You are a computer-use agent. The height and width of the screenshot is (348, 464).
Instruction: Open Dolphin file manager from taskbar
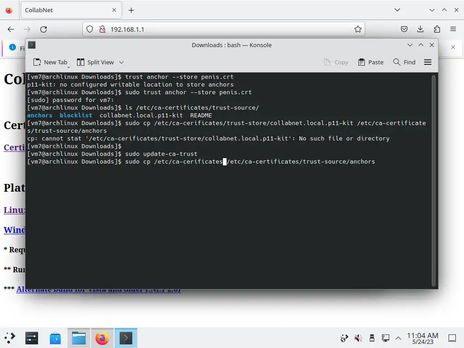[79, 338]
